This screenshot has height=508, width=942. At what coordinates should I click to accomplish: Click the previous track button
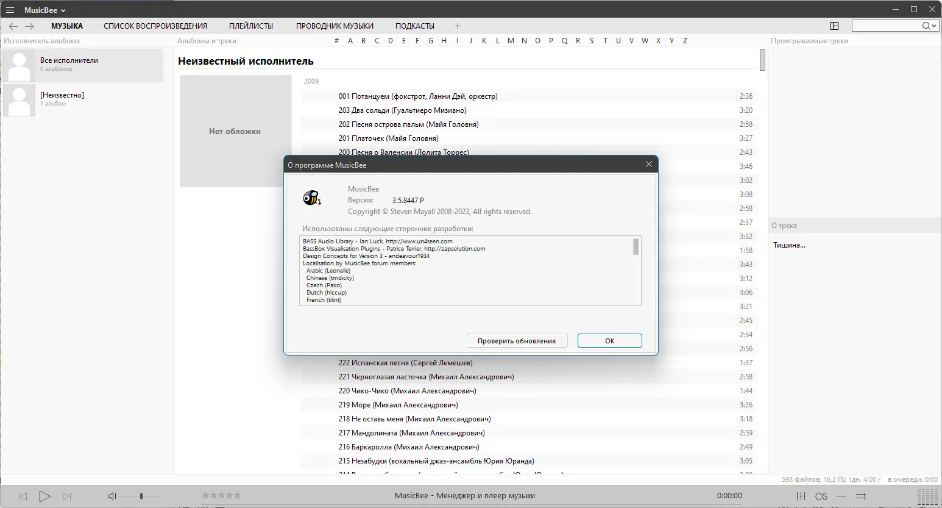tap(23, 496)
